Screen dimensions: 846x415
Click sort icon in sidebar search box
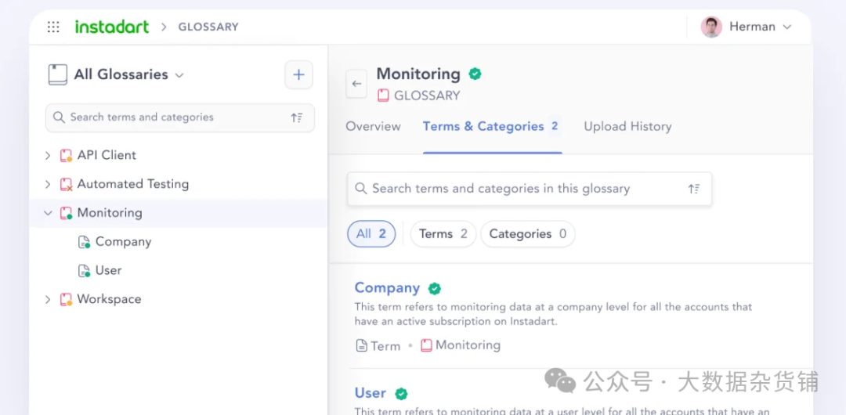point(297,117)
